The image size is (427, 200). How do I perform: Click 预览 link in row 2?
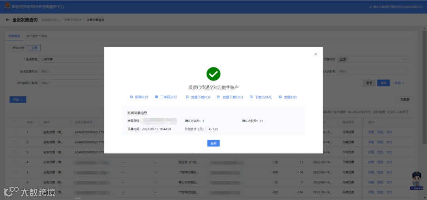pos(380,142)
